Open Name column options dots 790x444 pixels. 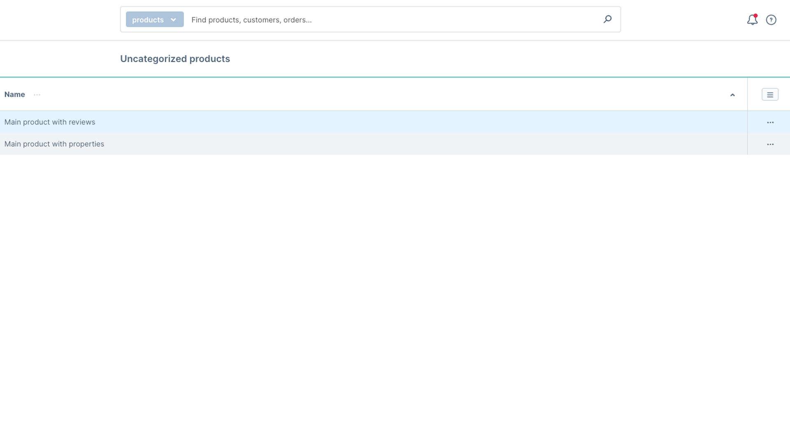(37, 95)
